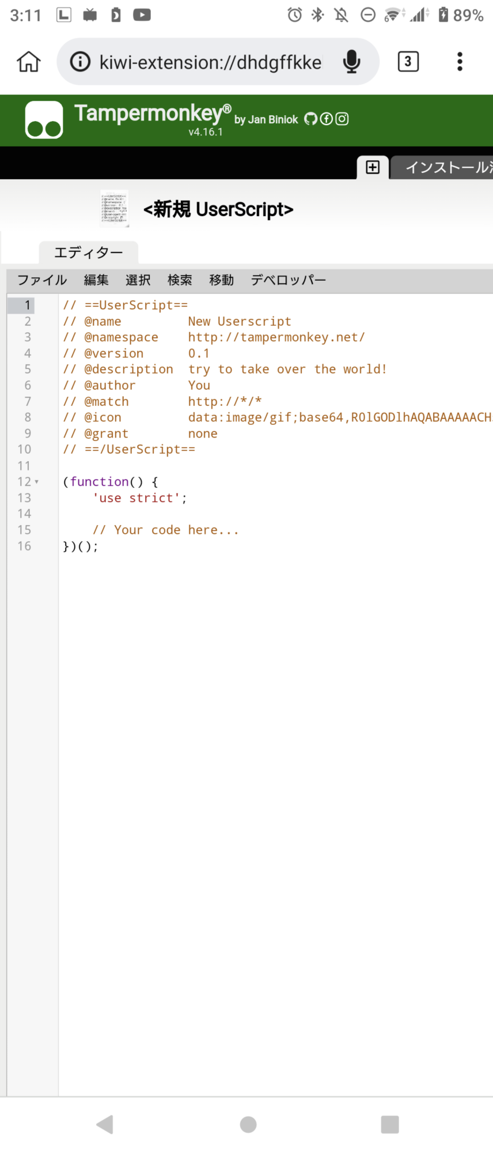Tap the browser home icon
Viewport: 493px width, 1153px height.
[28, 62]
